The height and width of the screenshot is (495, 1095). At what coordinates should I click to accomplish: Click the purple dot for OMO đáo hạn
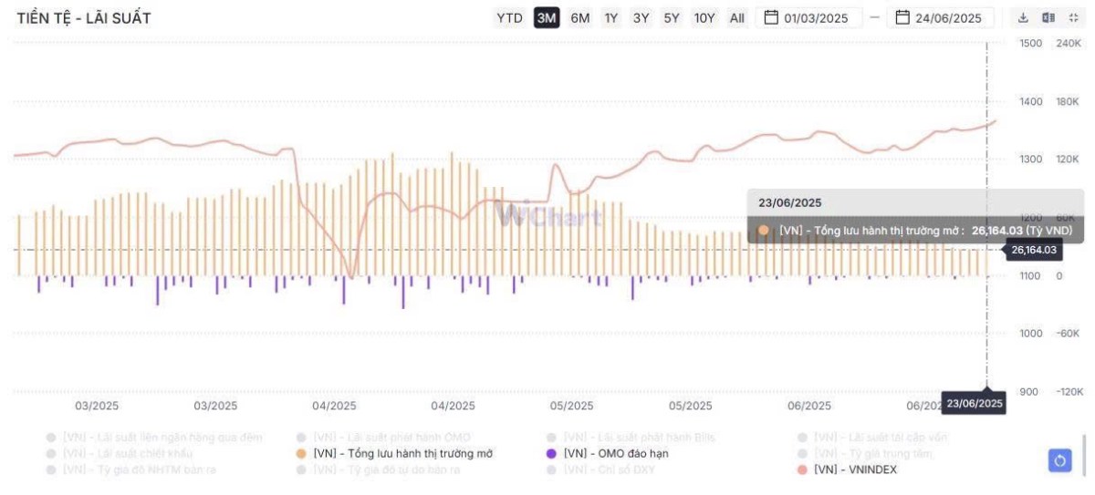tap(551, 453)
